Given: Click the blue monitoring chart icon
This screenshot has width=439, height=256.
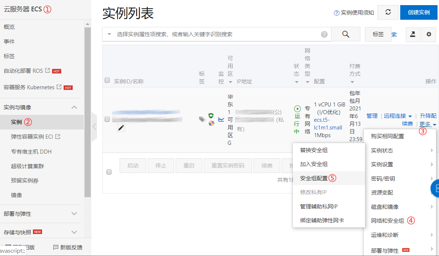Looking at the screenshot, I should tap(221, 119).
